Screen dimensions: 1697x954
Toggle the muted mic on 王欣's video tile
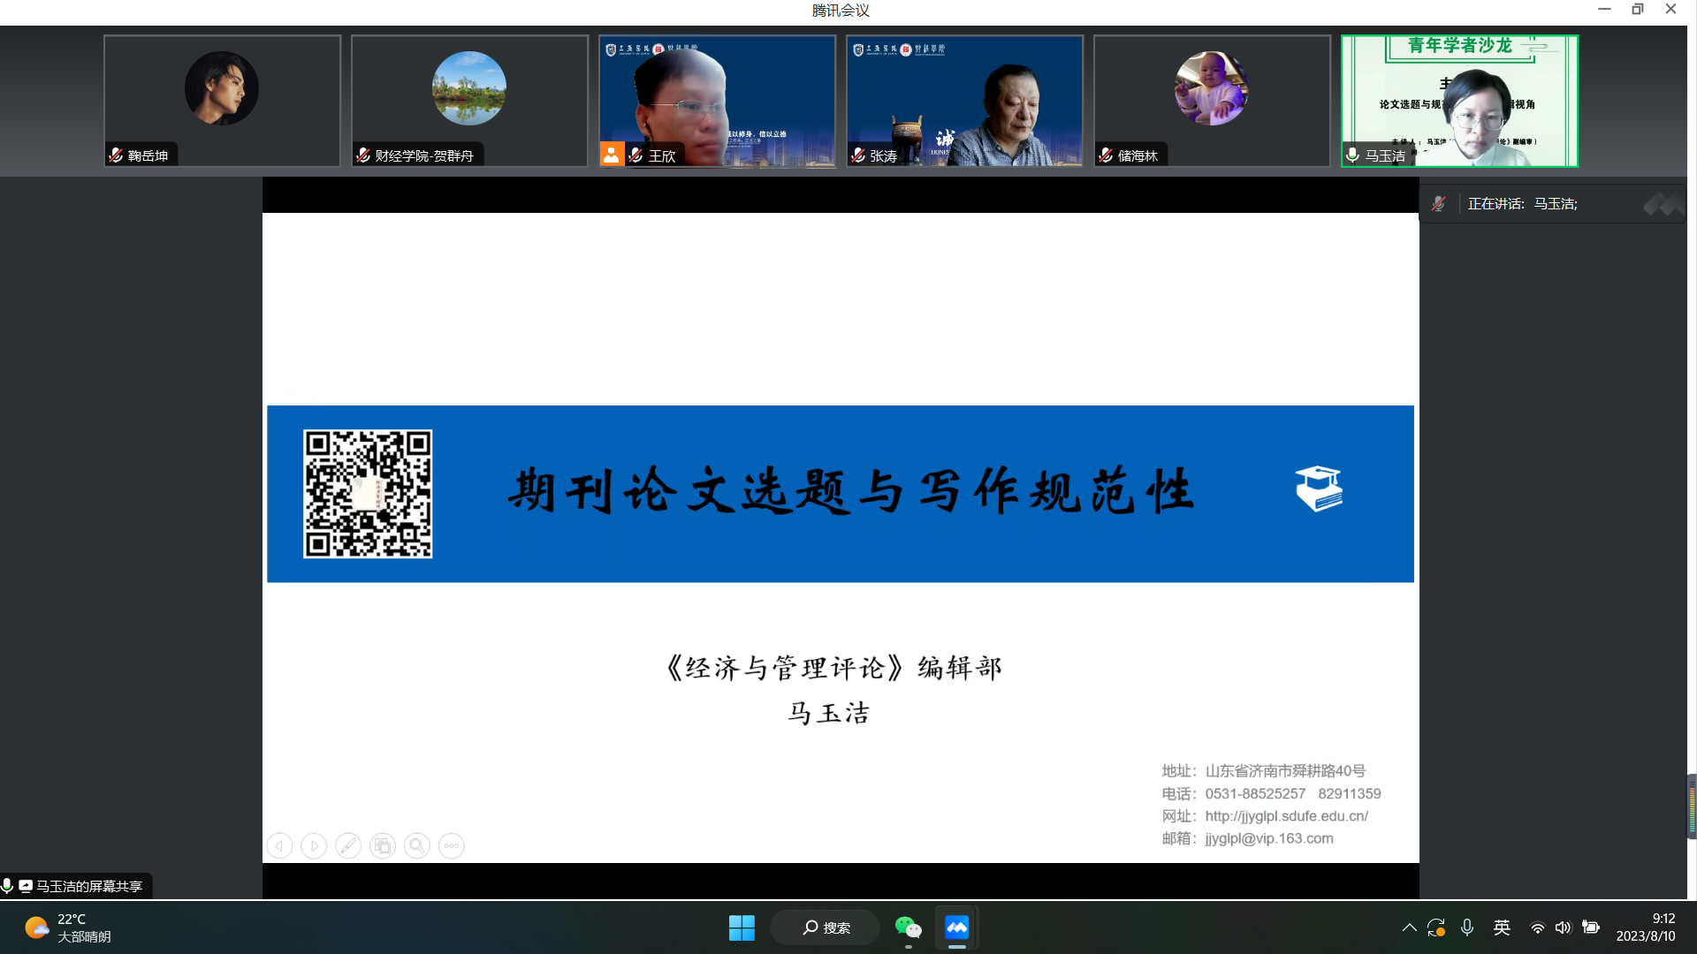635,155
